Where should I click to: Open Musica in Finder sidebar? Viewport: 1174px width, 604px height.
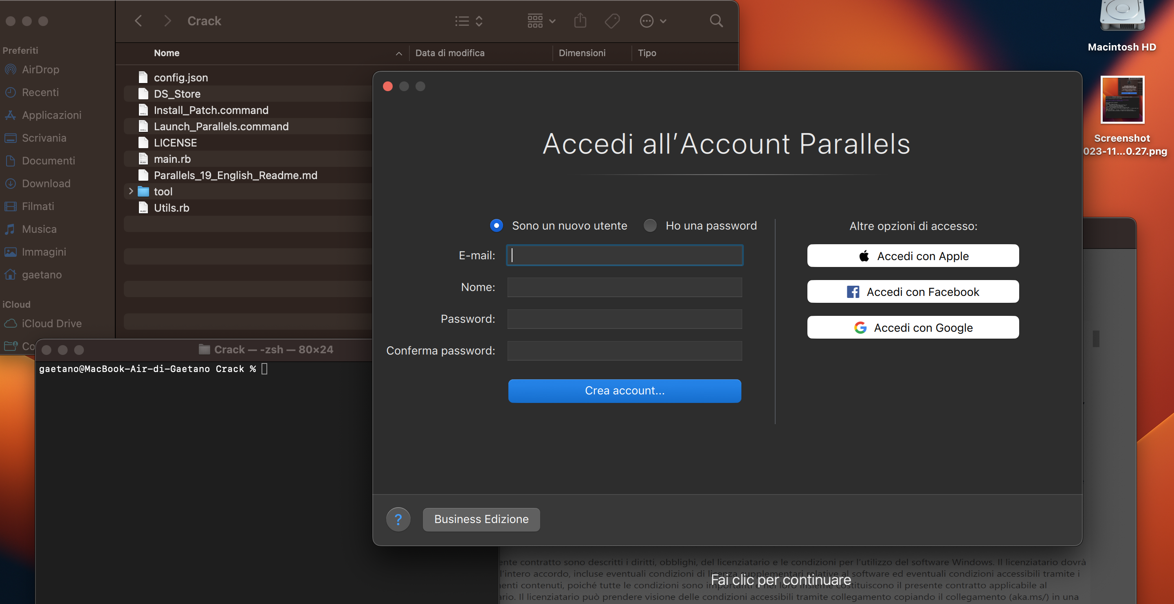(39, 229)
